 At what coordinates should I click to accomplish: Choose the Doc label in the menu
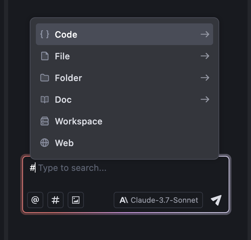63,100
